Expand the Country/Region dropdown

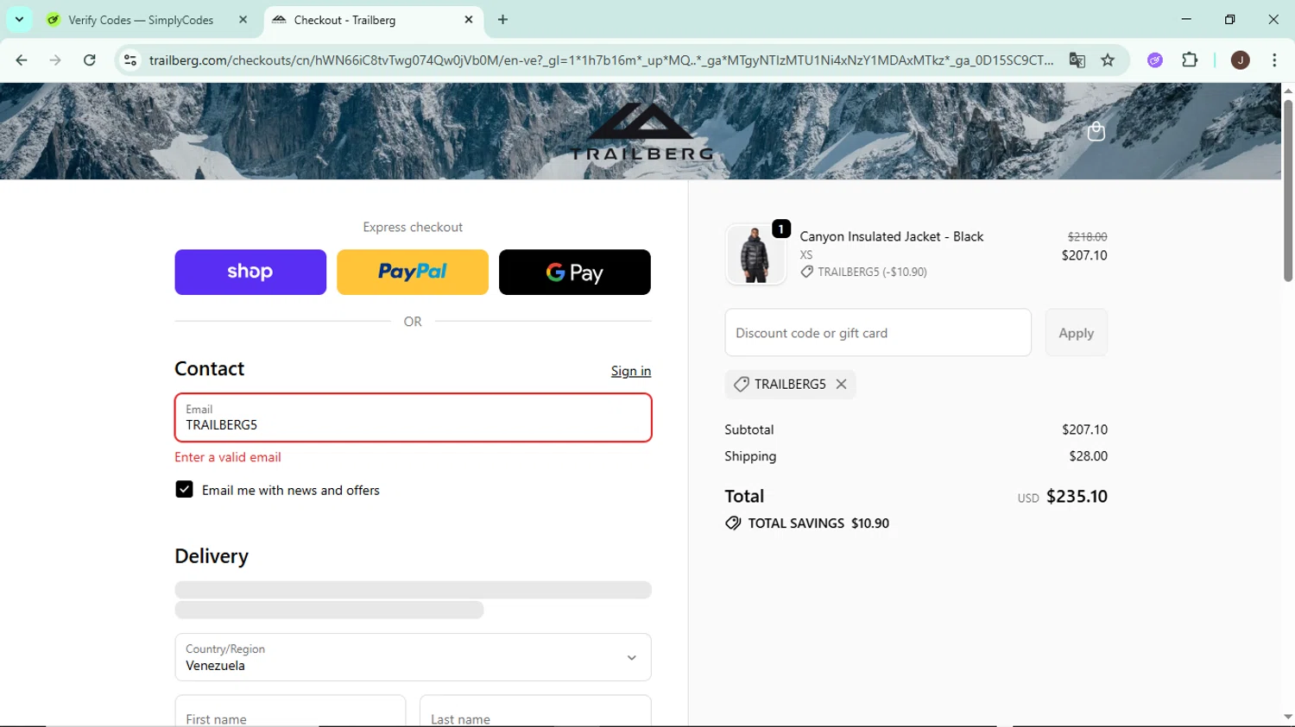pyautogui.click(x=413, y=657)
